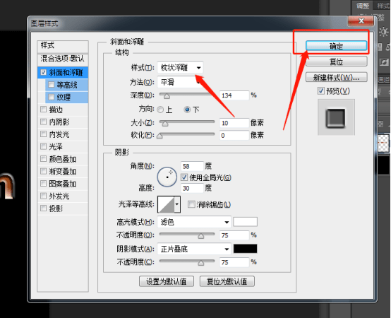The height and width of the screenshot is (318, 391).
Task: Click the 深度 value input field
Action: [234, 95]
